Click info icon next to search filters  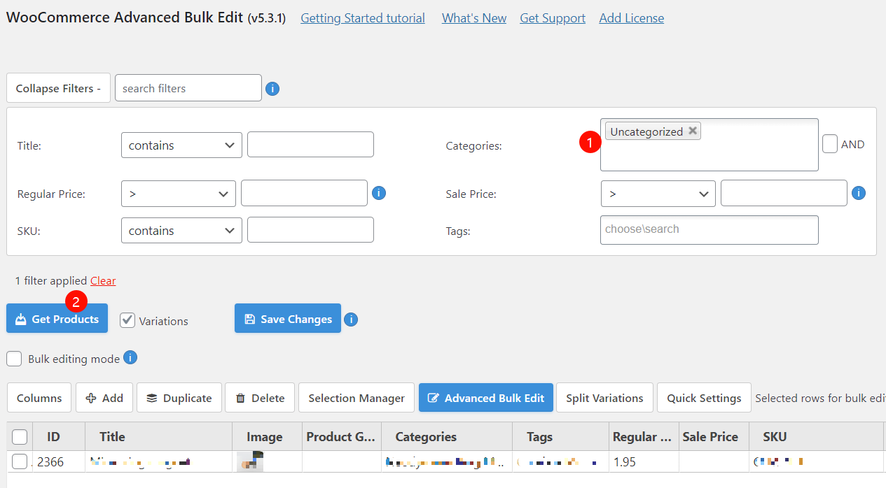pos(273,89)
